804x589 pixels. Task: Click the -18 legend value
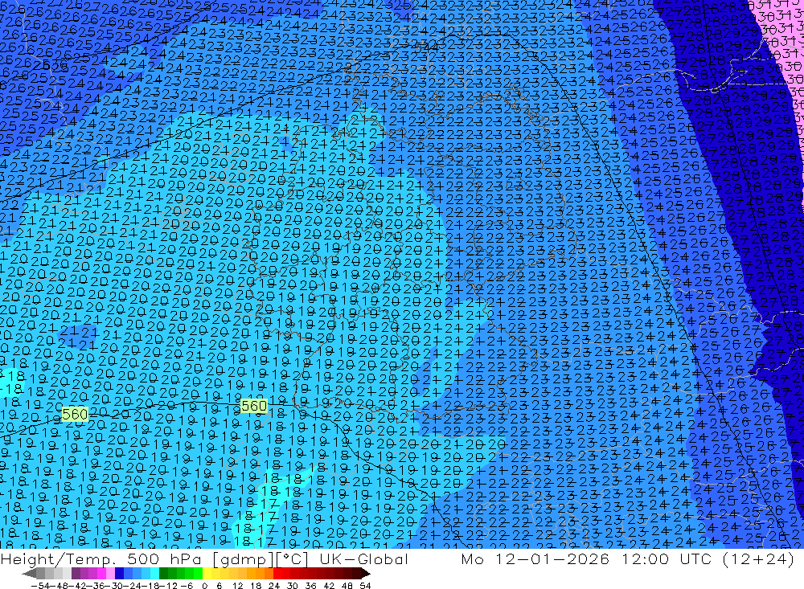coord(150,586)
